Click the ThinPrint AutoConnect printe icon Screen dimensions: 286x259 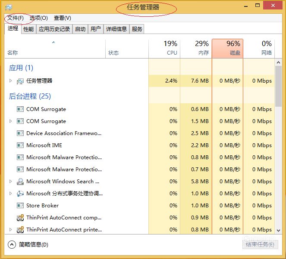tap(20, 230)
